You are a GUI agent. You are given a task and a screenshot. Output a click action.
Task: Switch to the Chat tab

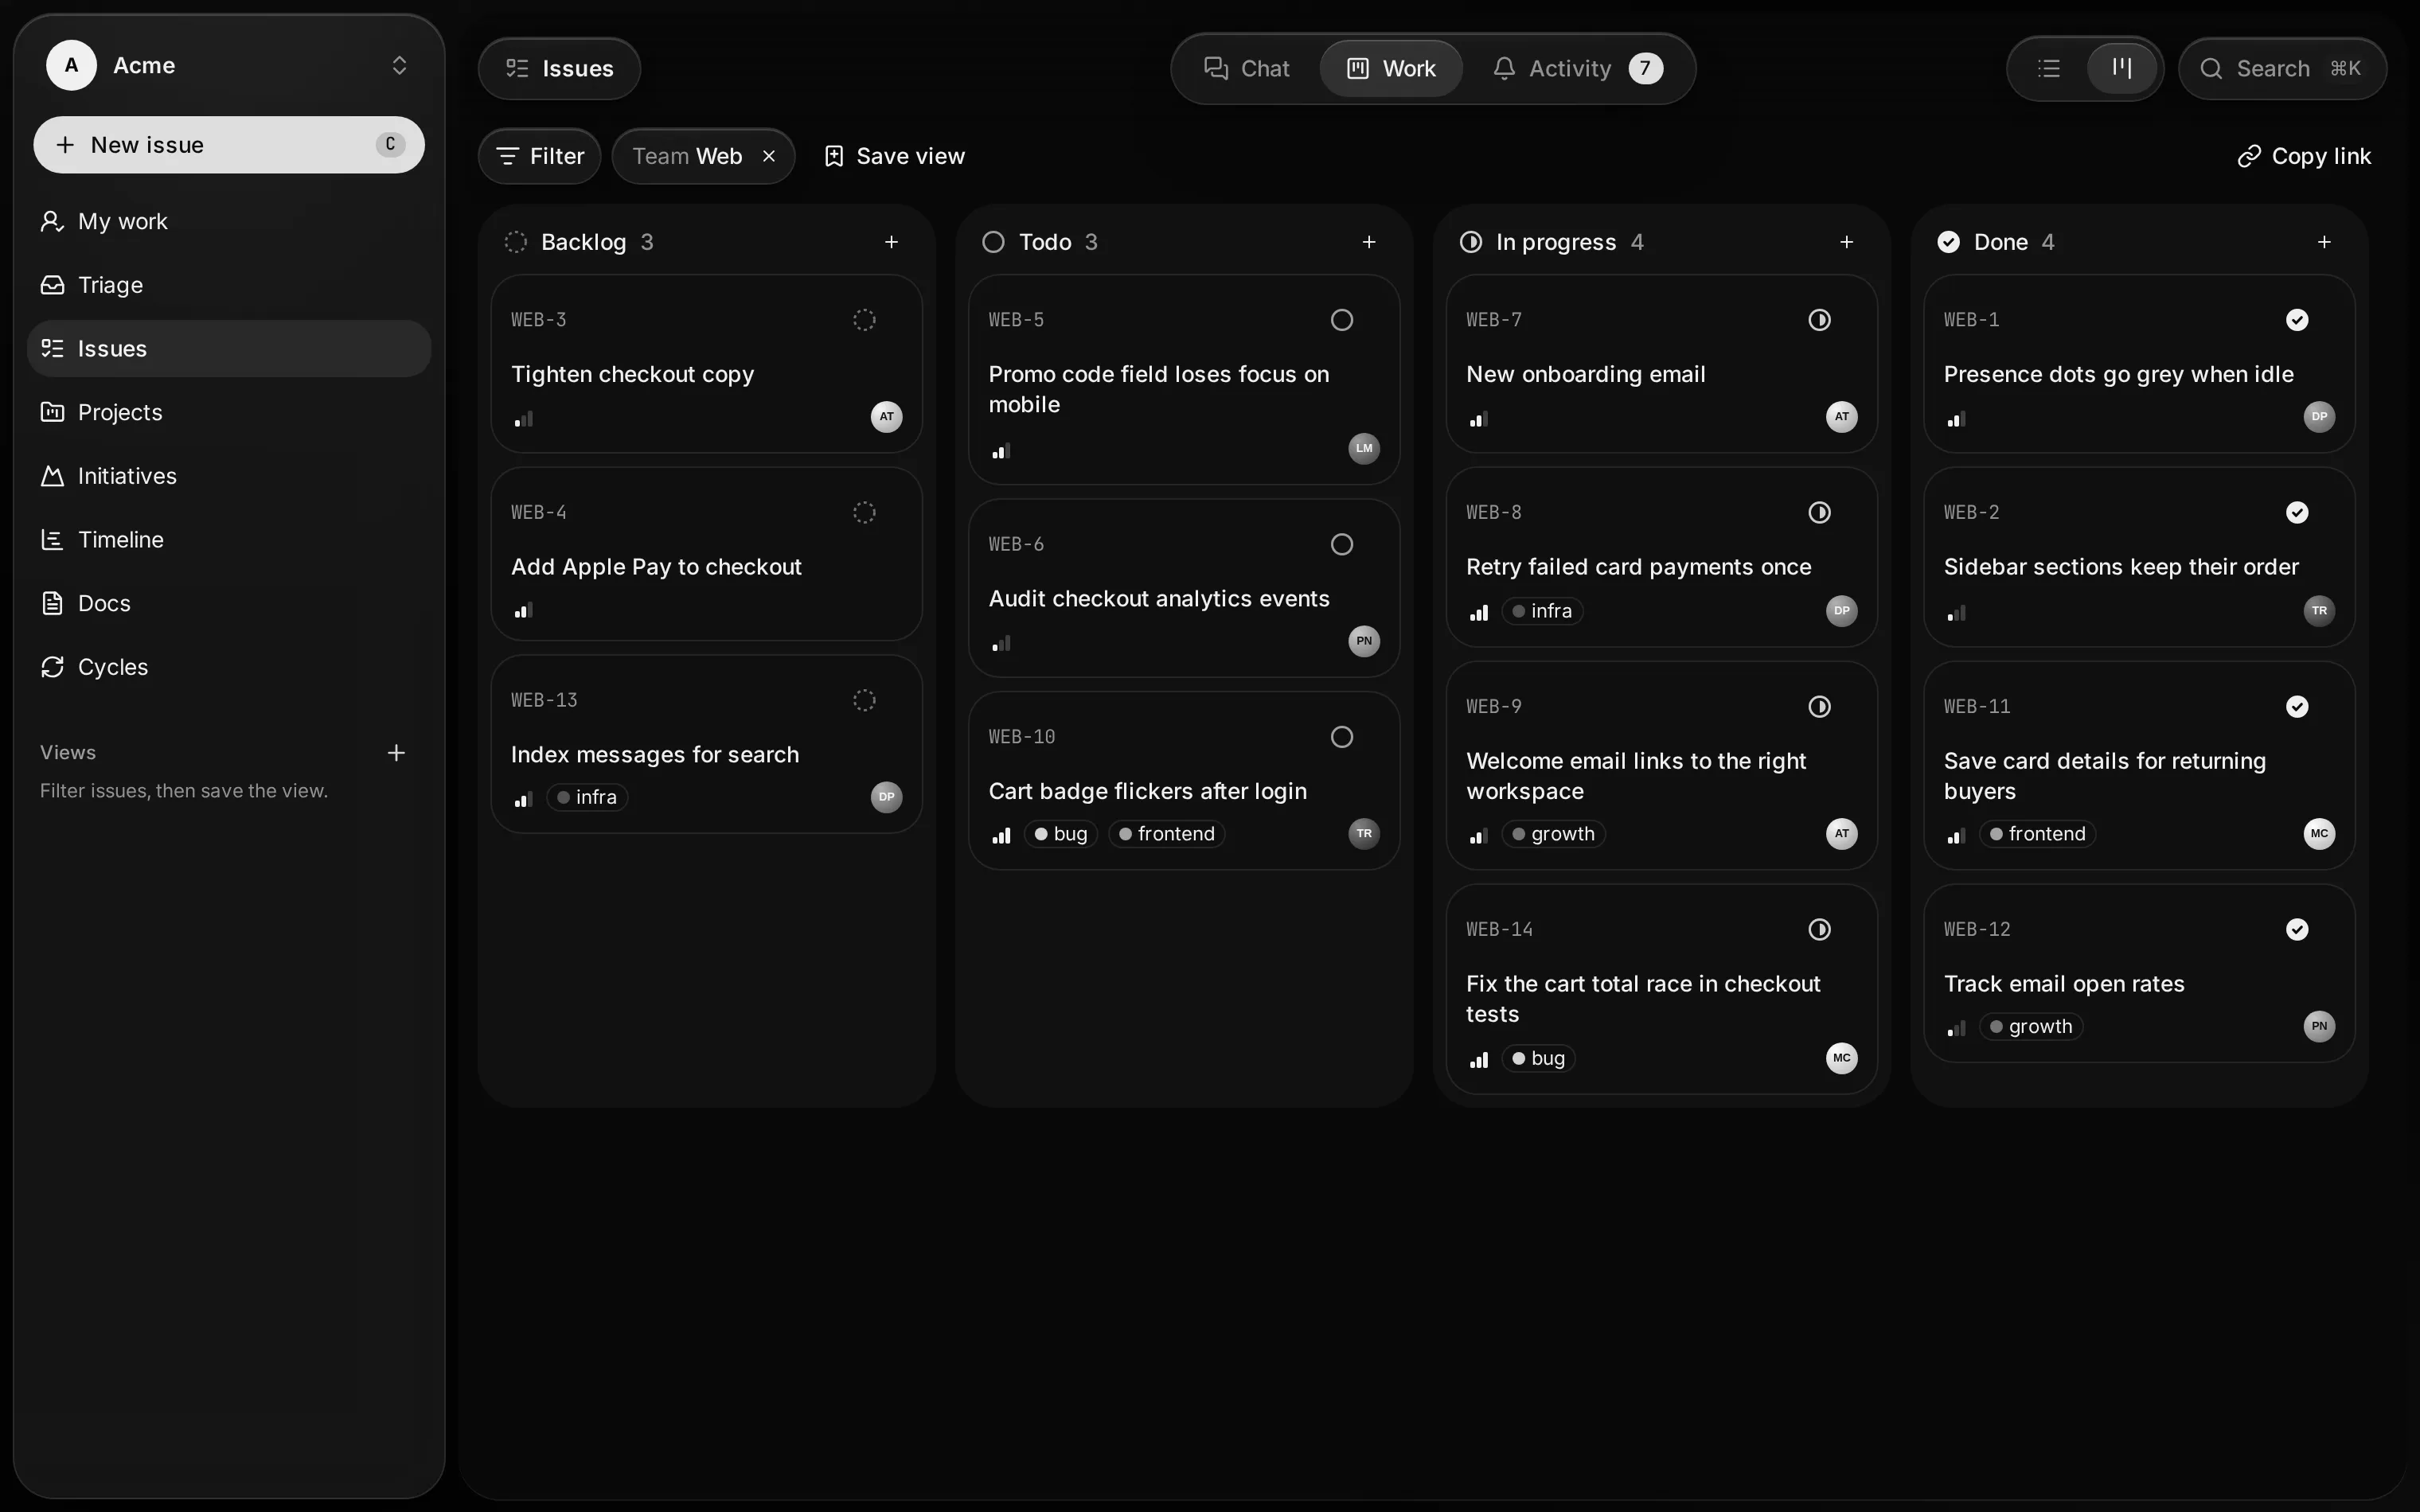pyautogui.click(x=1247, y=68)
